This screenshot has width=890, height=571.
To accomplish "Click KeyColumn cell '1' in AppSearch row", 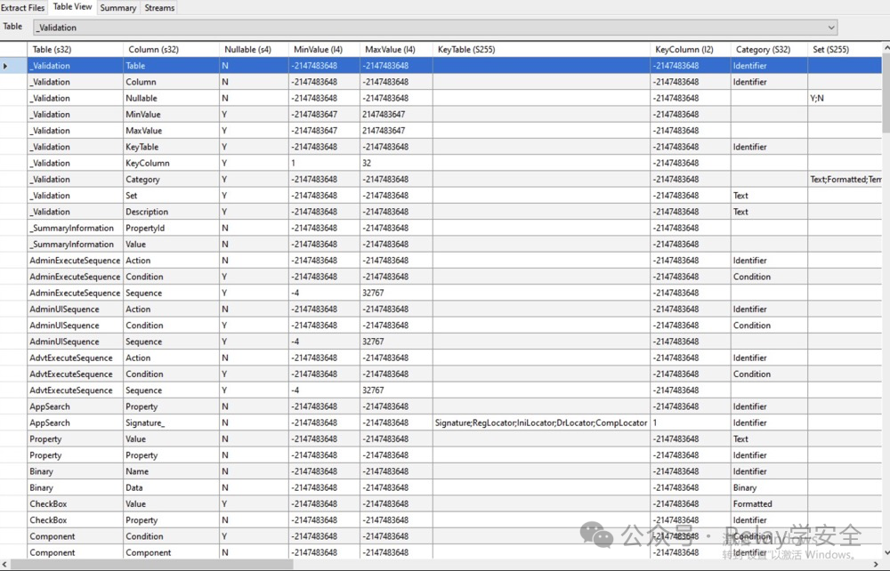I will (691, 423).
